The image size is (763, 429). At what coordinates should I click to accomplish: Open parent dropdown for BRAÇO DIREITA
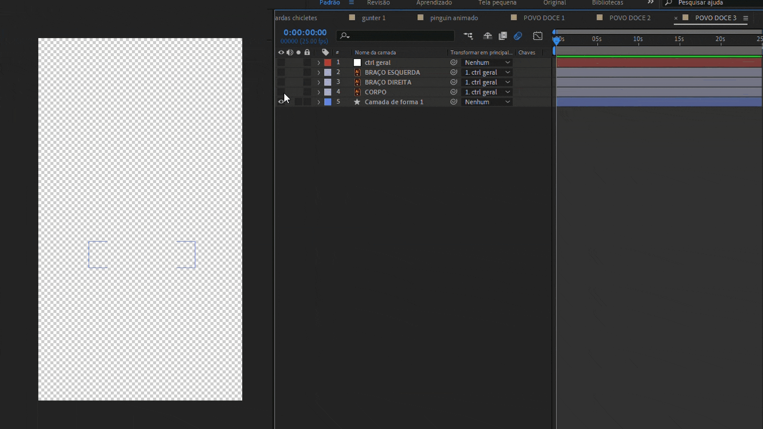coord(487,82)
